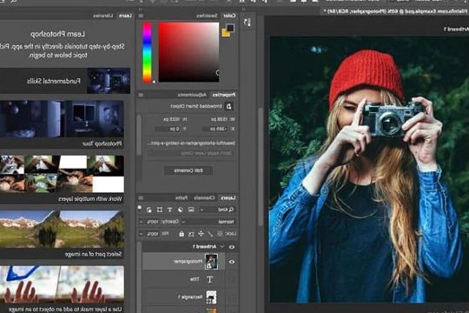This screenshot has width=469, height=313.
Task: Open the Properties panel menu icon
Action: [141, 95]
